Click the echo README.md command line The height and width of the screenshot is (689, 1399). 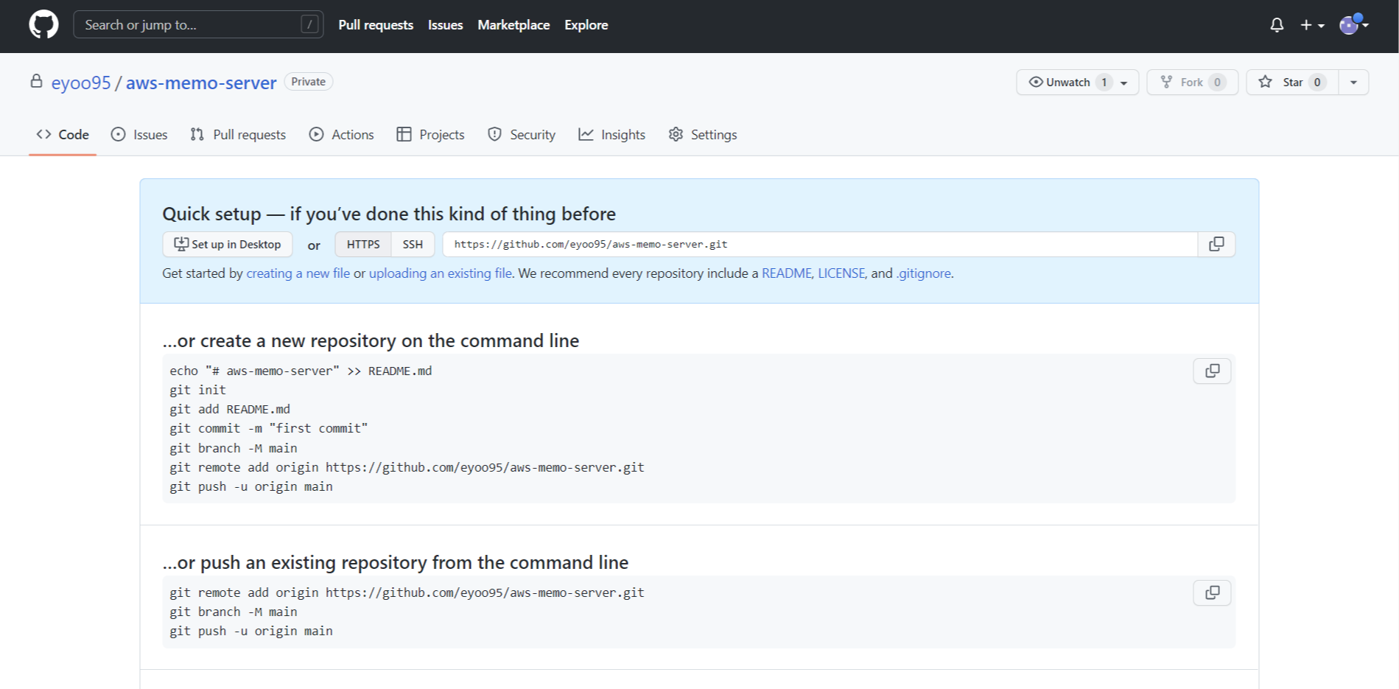coord(301,371)
